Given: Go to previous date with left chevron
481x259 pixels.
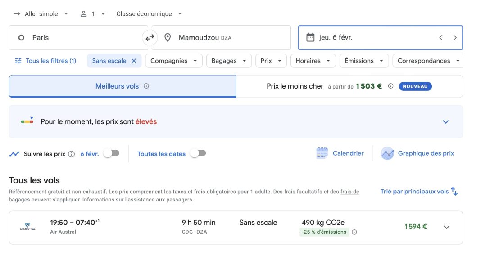Looking at the screenshot, I should point(441,38).
